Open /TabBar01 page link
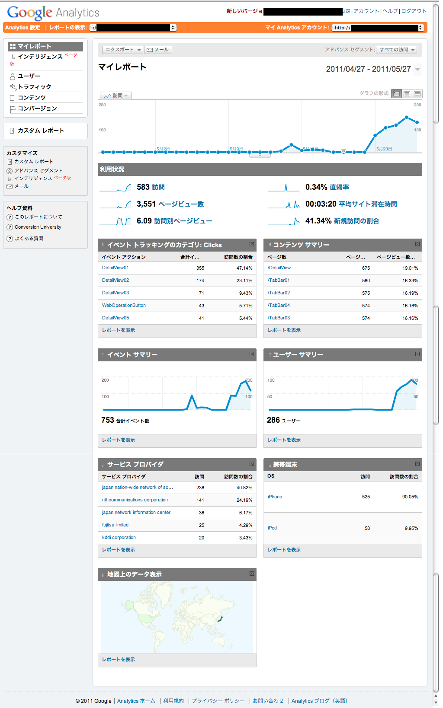 [x=279, y=281]
